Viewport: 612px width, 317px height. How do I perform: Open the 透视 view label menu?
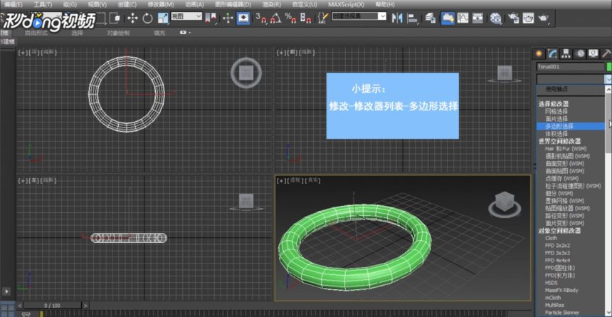pos(295,181)
